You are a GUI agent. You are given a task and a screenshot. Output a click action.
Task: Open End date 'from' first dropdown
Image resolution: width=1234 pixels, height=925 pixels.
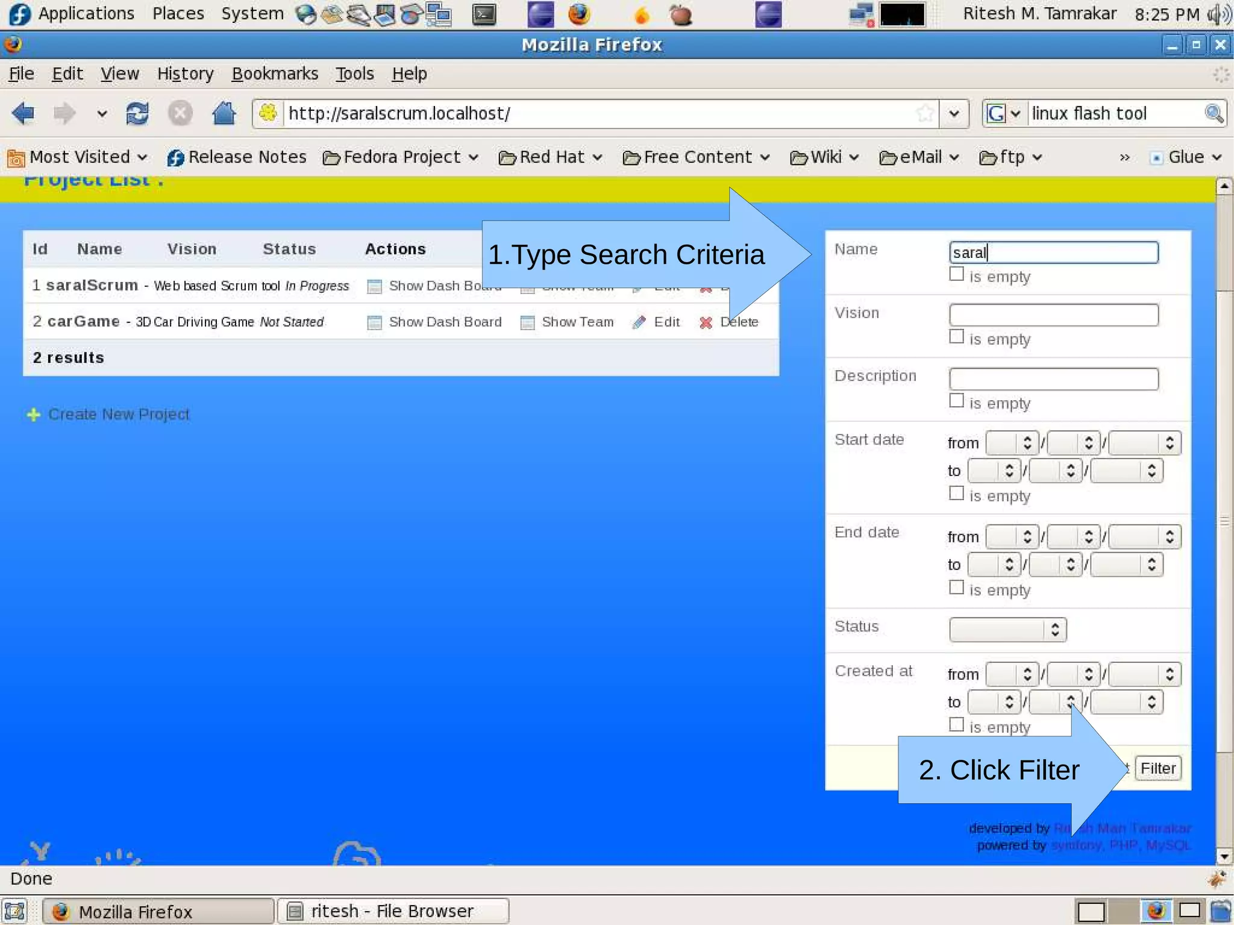(1012, 537)
